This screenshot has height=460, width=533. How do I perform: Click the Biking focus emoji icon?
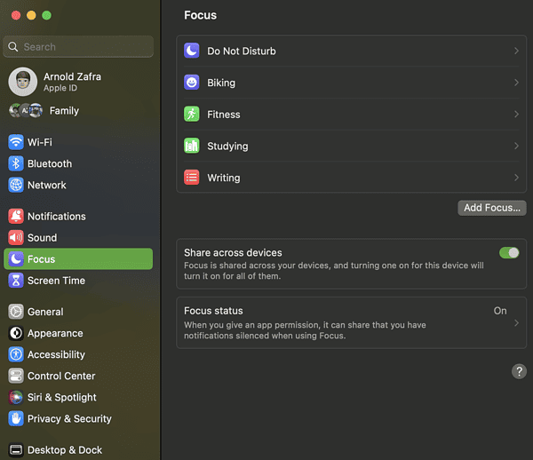[192, 83]
